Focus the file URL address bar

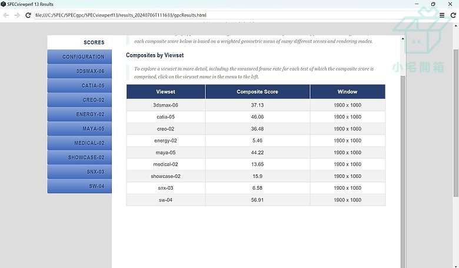[x=234, y=15]
